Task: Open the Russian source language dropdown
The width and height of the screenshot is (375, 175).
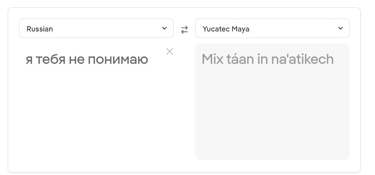Action: pyautogui.click(x=96, y=28)
